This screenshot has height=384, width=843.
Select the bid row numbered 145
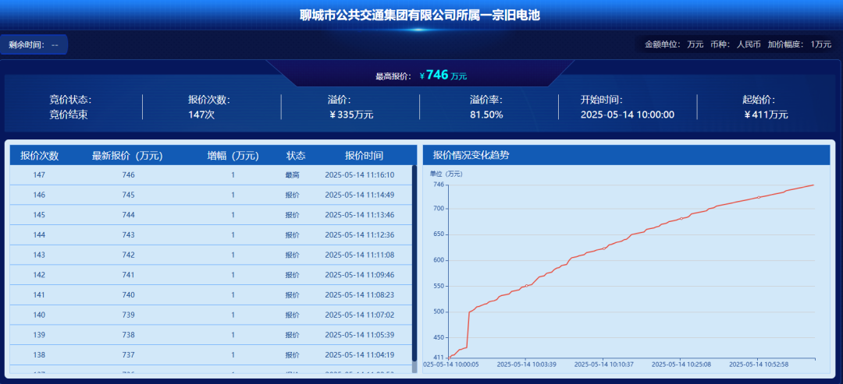(211, 215)
